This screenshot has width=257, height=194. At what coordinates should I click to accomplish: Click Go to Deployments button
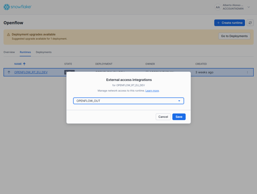pos(234,36)
